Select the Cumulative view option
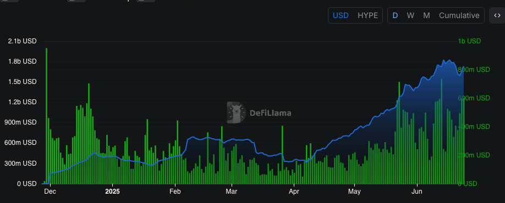Viewport: 505px width, 203px height. click(x=459, y=15)
